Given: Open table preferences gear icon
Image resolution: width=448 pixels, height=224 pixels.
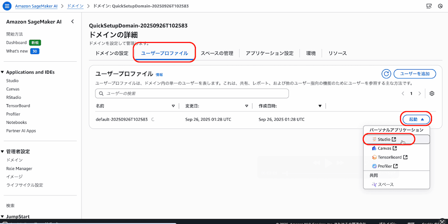Looking at the screenshot, I should pyautogui.click(x=432, y=93).
